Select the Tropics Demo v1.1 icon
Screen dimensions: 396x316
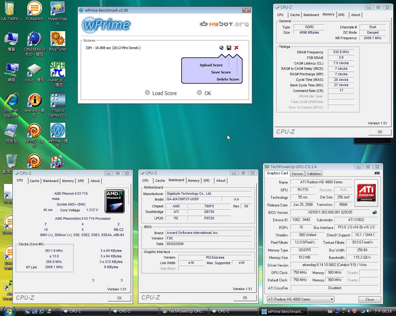click(x=58, y=105)
